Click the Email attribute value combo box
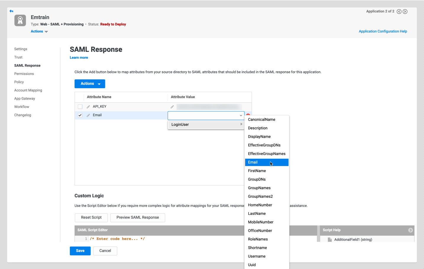 (204, 116)
